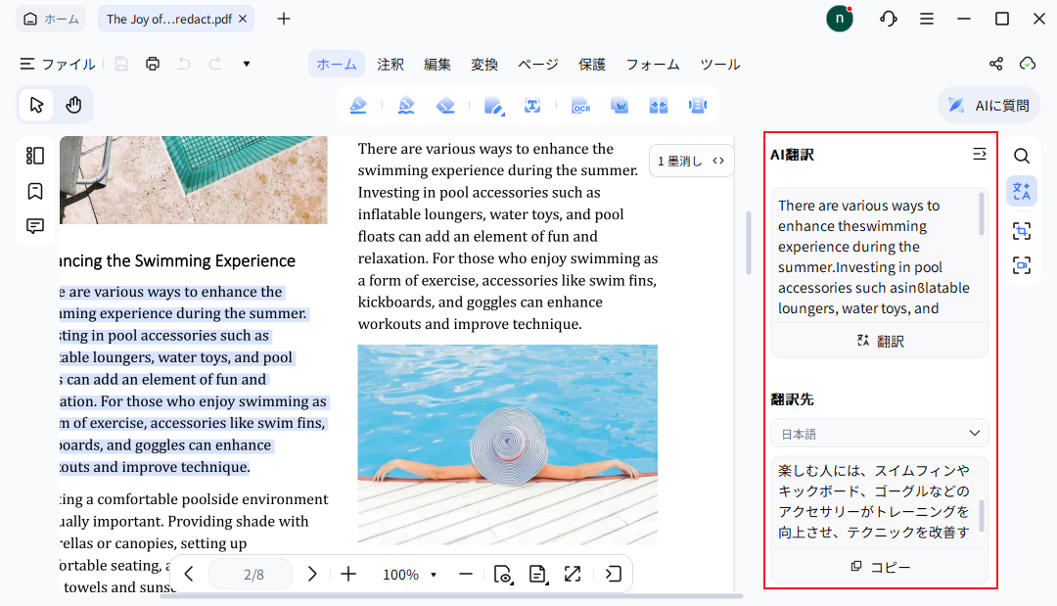Viewport: 1057px width, 606px height.
Task: Open the comments panel
Action: (x=35, y=226)
